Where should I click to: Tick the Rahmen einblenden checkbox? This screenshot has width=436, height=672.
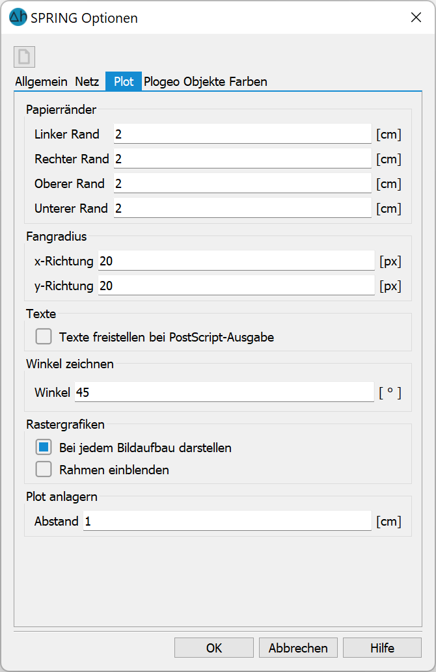tap(44, 470)
